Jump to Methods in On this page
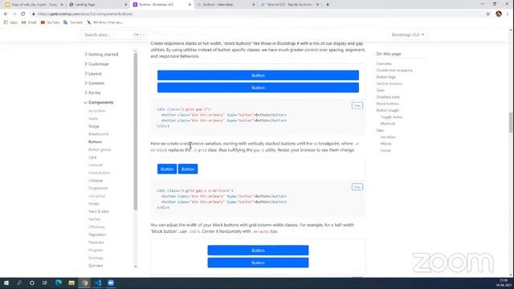Screen dimensions: 514x289 point(388,124)
